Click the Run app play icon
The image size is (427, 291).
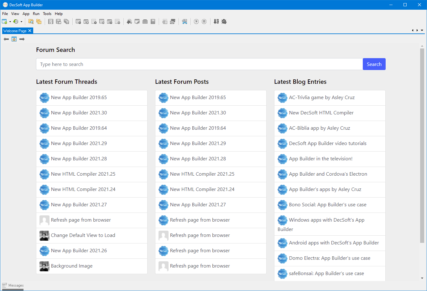pyautogui.click(x=196, y=22)
